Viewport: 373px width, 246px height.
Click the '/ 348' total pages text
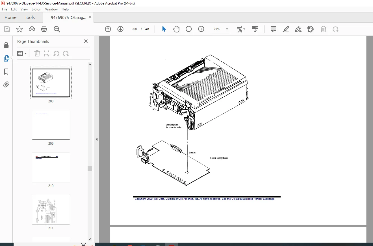click(x=145, y=29)
